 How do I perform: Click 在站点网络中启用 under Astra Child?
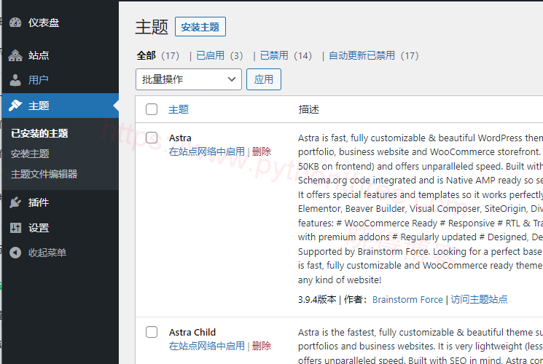pyautogui.click(x=207, y=346)
